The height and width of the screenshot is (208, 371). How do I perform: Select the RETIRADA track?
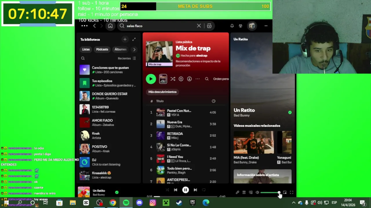(185, 135)
